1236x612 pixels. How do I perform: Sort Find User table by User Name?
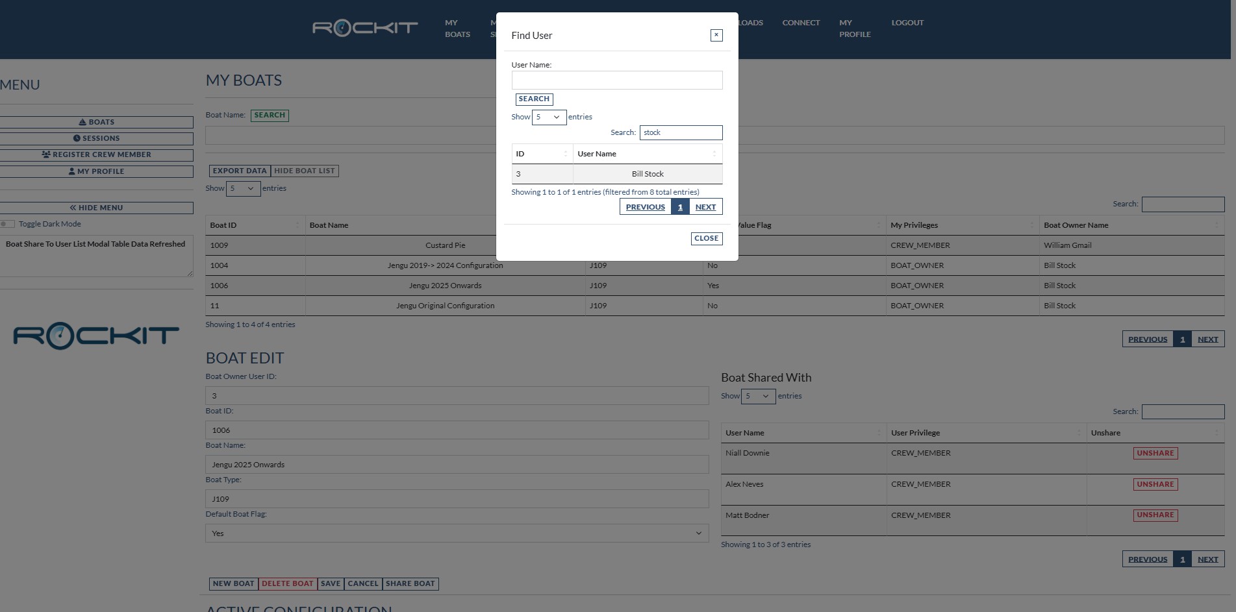click(x=647, y=154)
